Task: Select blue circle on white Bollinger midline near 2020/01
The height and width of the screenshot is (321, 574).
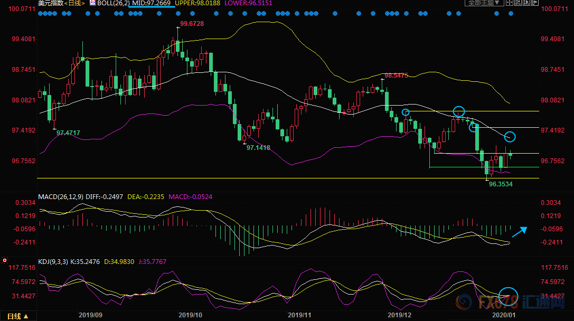Action: point(510,137)
